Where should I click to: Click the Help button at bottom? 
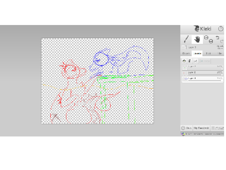point(186,128)
